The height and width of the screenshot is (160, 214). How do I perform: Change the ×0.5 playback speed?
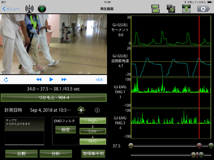[99, 80]
